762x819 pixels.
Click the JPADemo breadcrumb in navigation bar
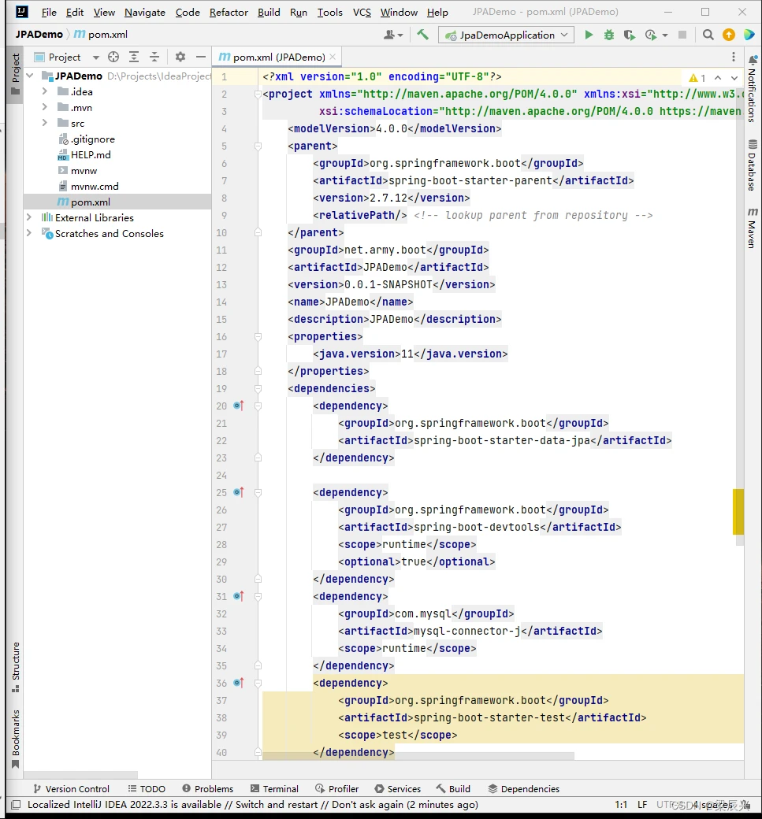pos(39,35)
